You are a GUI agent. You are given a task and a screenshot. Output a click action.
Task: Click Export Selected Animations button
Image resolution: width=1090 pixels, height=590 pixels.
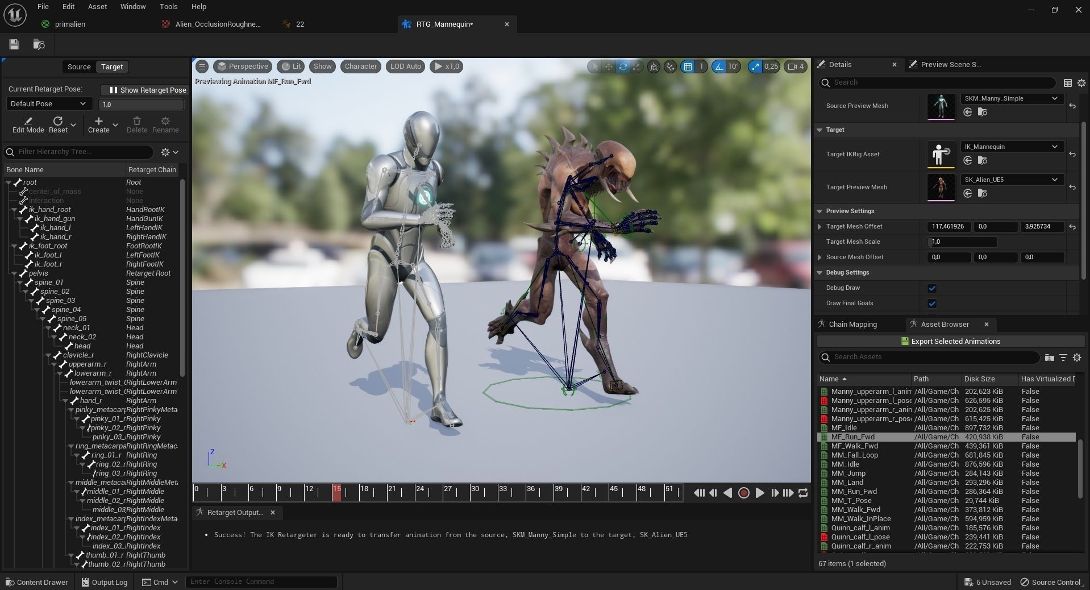pos(951,342)
